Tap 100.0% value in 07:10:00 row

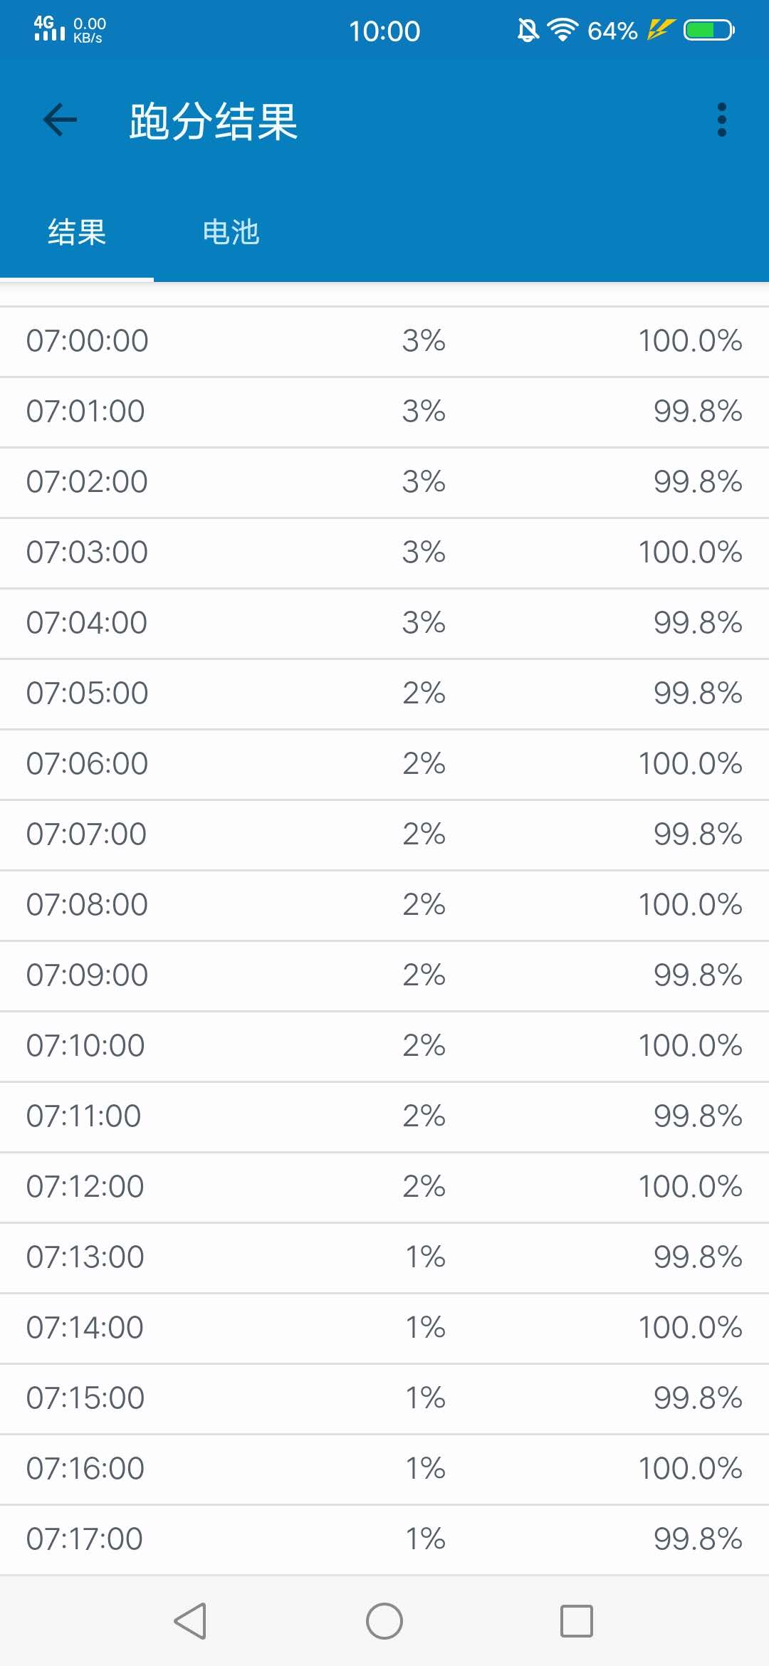690,1046
